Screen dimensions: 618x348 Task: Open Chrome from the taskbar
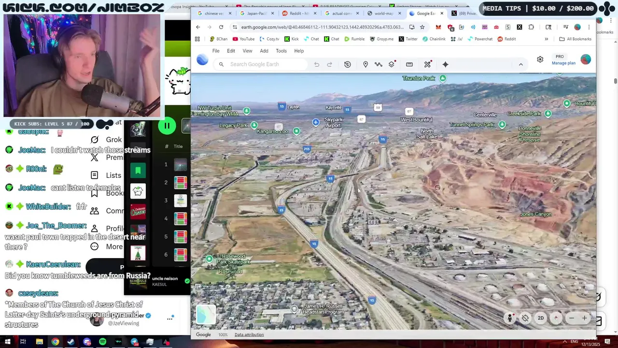(56, 342)
